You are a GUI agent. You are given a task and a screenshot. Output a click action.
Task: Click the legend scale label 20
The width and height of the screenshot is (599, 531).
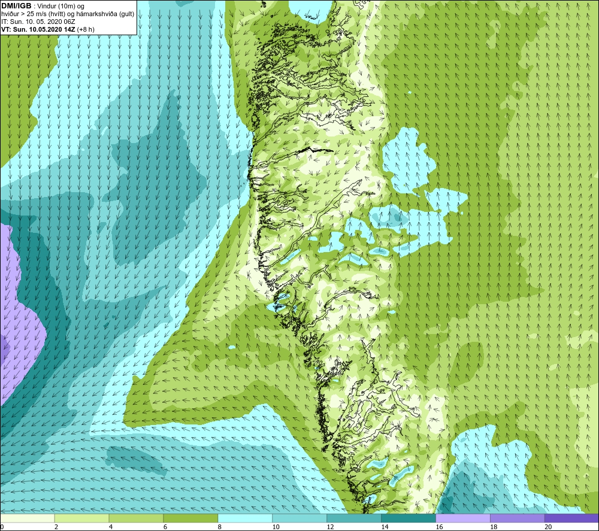pyautogui.click(x=548, y=527)
